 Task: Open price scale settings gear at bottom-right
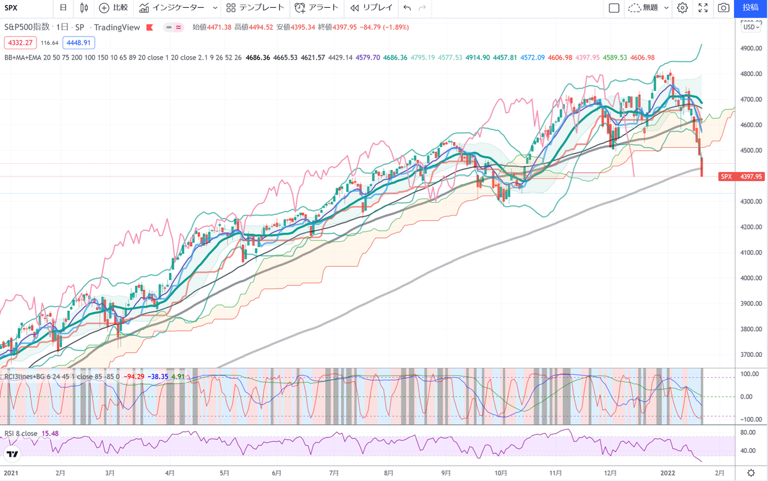pyautogui.click(x=751, y=473)
